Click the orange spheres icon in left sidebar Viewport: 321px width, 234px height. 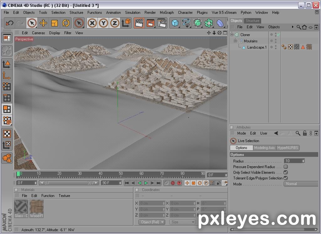pos(7,158)
